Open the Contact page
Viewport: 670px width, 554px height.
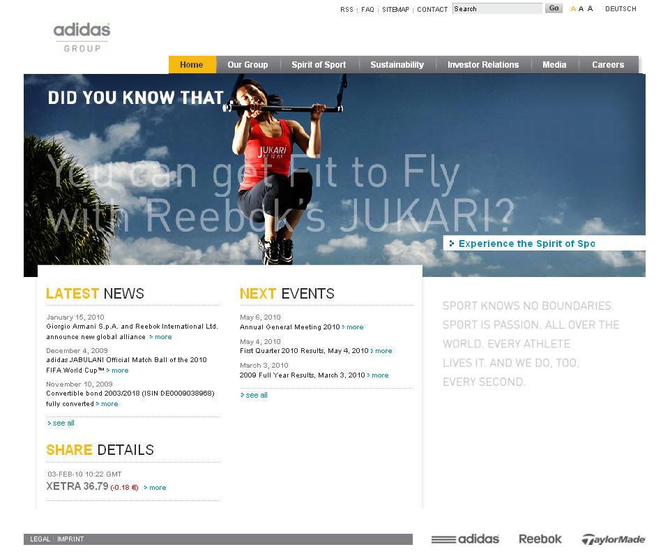coord(432,9)
